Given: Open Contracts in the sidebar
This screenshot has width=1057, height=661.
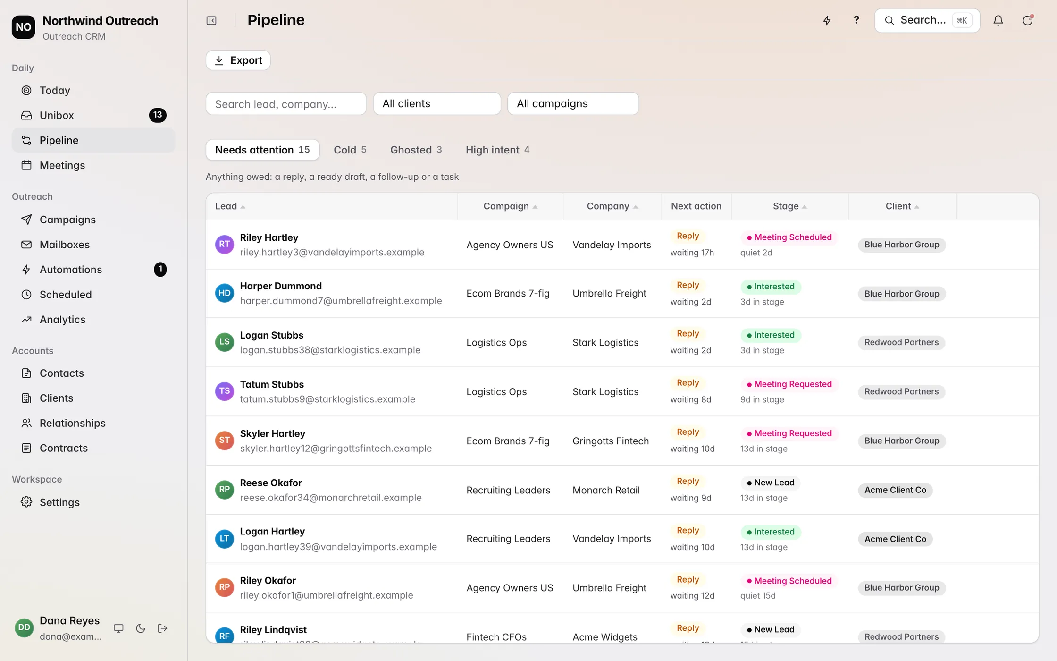Looking at the screenshot, I should (93, 448).
